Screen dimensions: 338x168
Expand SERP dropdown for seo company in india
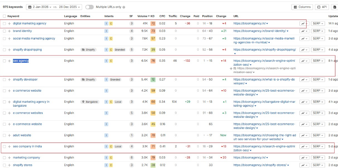click(318, 147)
